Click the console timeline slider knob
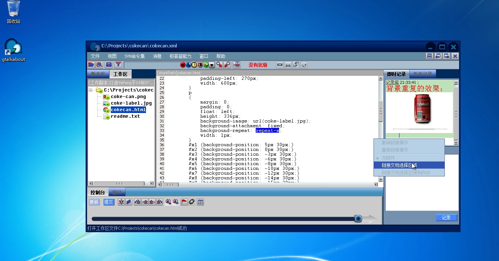Screen dimensions: 499x261 (358, 218)
